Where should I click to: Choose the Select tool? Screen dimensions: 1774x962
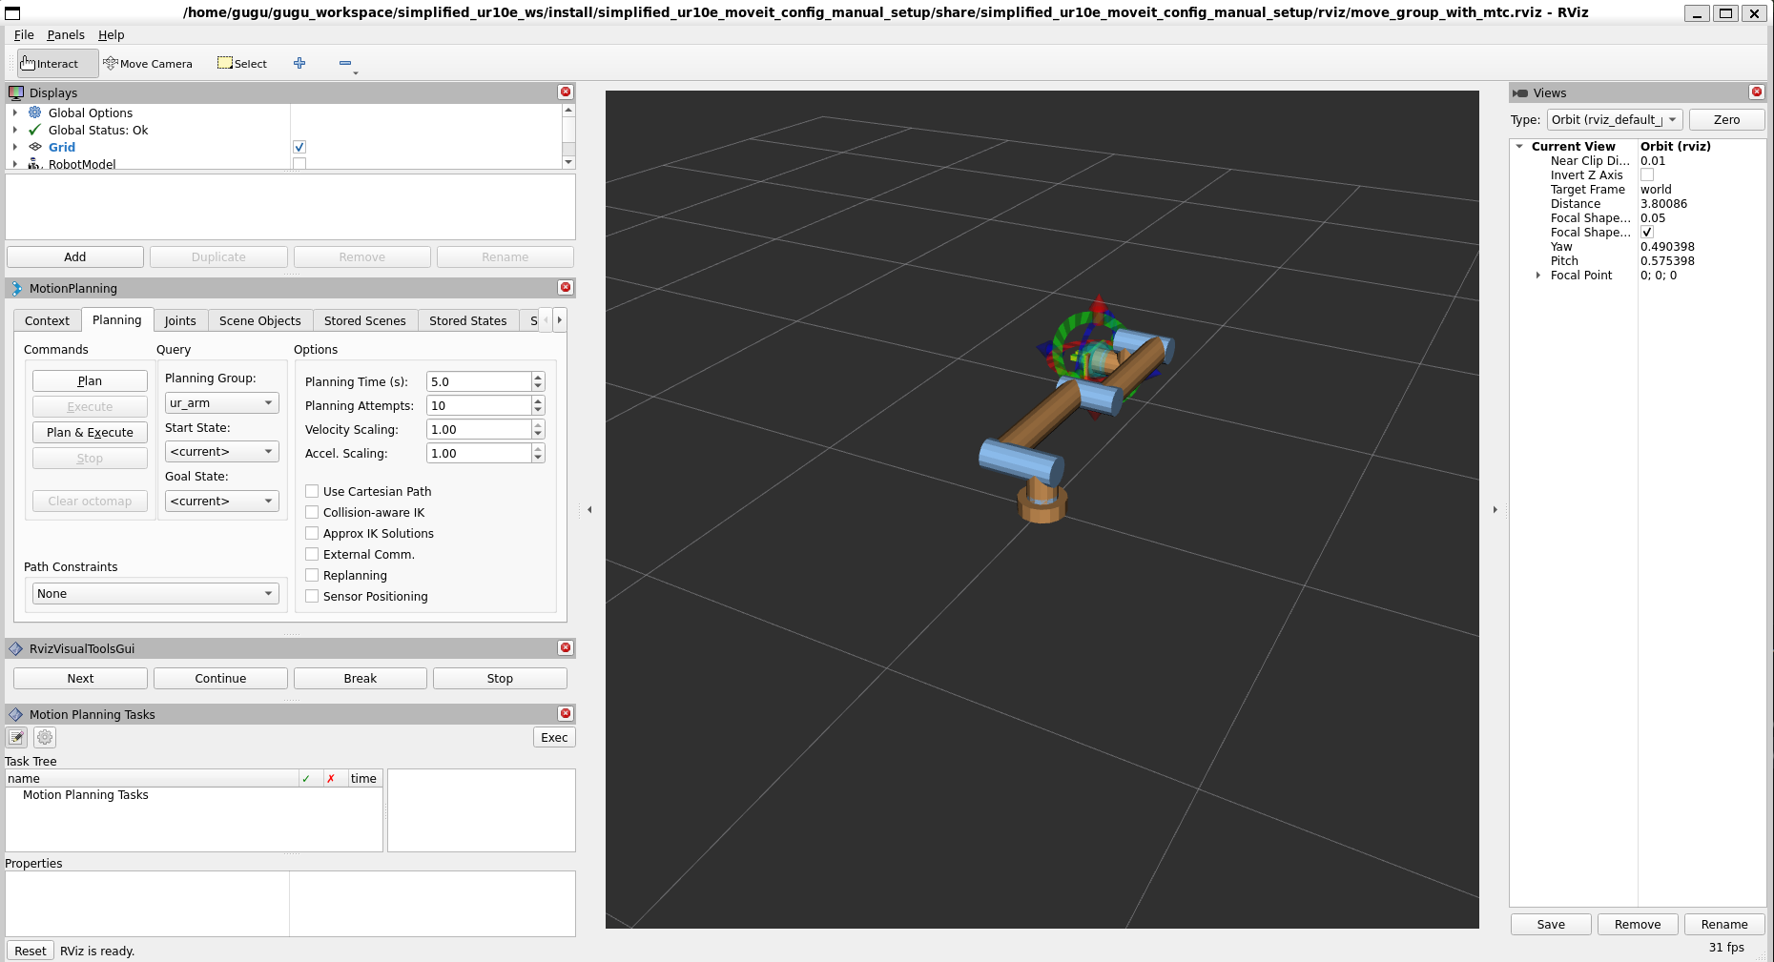(x=242, y=64)
